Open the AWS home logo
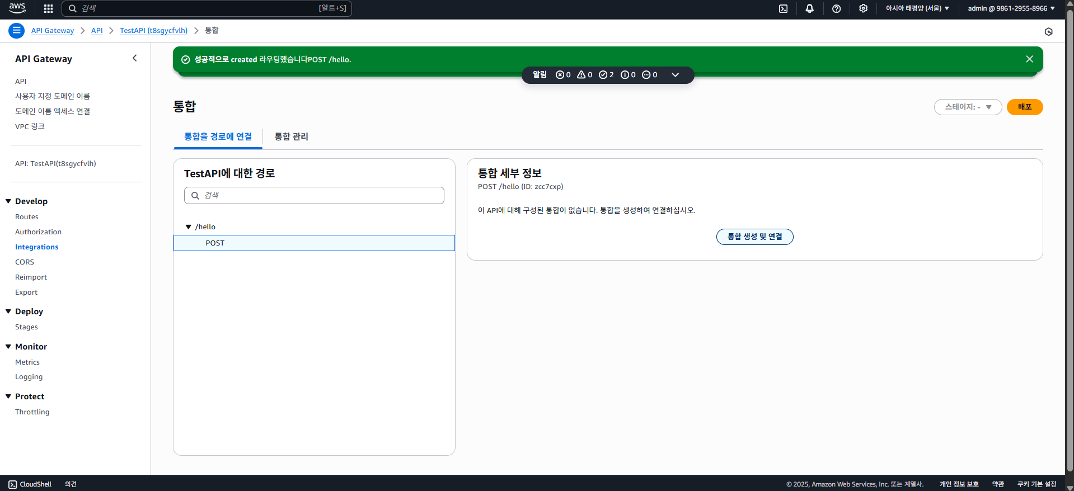 [x=17, y=8]
